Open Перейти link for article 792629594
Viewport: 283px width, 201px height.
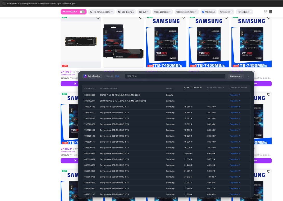click(235, 130)
